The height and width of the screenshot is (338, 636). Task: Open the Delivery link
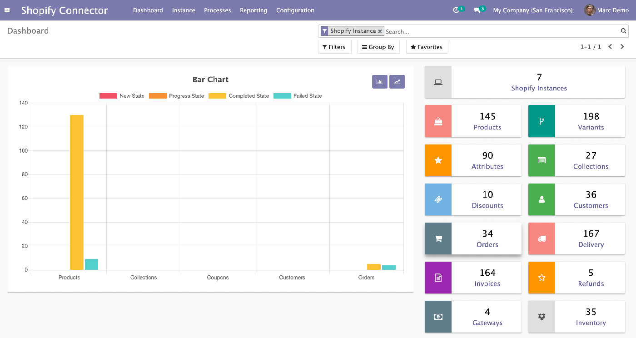coord(591,244)
